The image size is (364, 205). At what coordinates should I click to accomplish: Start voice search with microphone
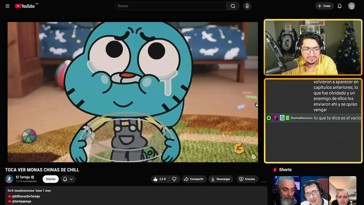coord(247,6)
